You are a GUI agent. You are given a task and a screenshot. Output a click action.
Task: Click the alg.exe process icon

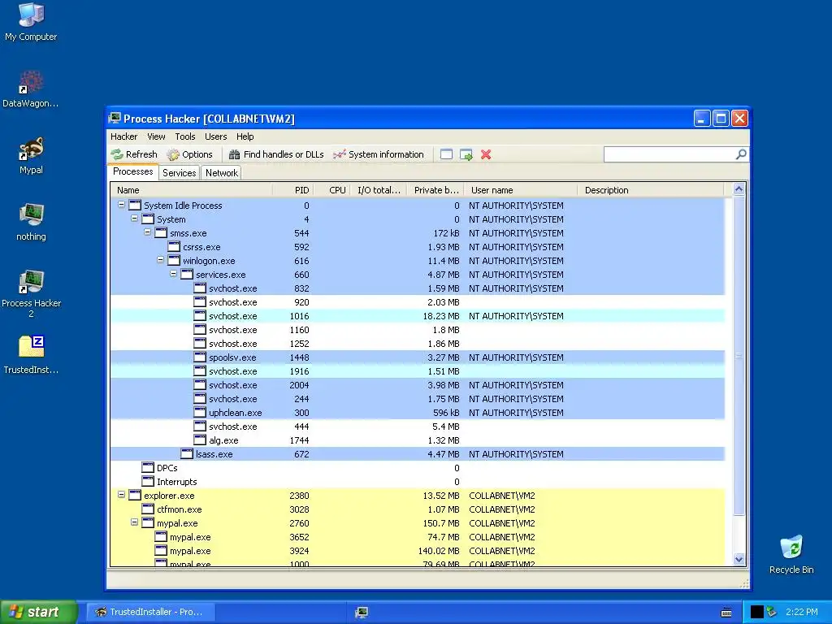(x=200, y=440)
